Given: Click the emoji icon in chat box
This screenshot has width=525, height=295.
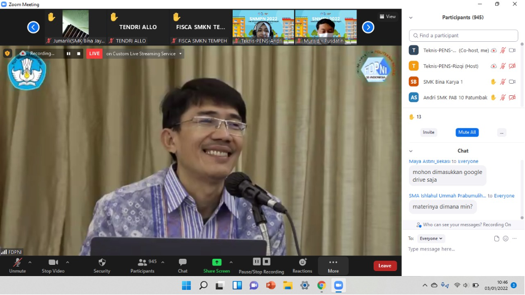Looking at the screenshot, I should point(505,239).
